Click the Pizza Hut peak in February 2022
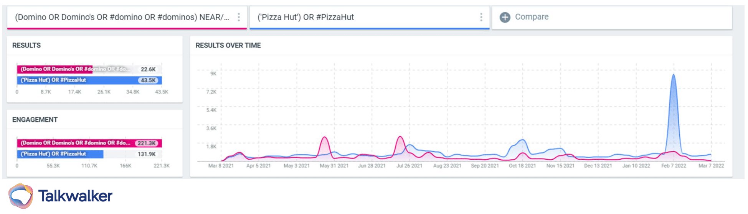The height and width of the screenshot is (214, 748). pos(674,75)
